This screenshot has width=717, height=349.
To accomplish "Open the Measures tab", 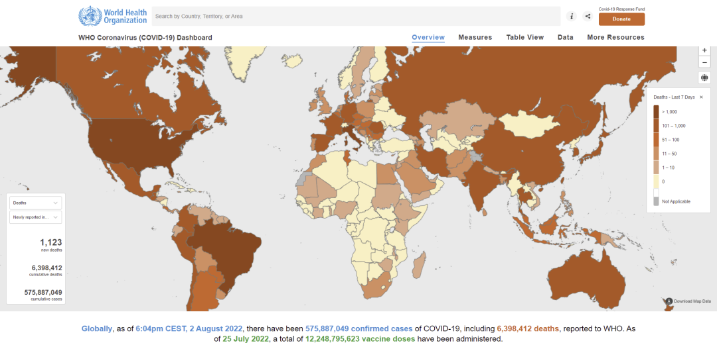I will tap(475, 38).
